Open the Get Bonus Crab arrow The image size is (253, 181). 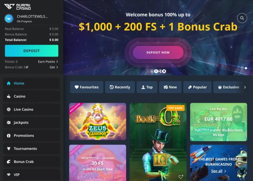(x=57, y=67)
